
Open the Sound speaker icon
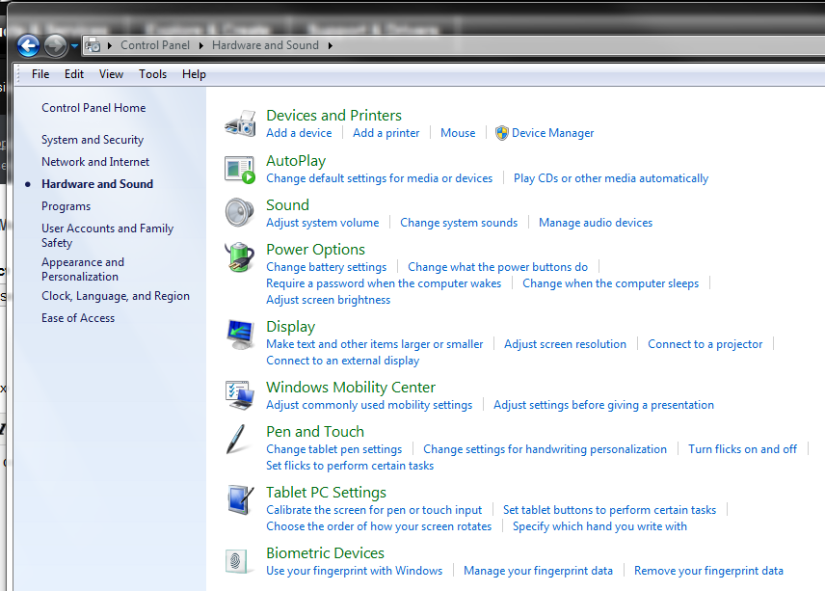[239, 213]
